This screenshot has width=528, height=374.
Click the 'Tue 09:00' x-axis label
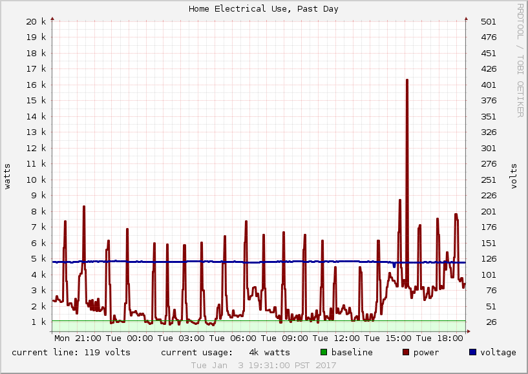click(x=284, y=338)
